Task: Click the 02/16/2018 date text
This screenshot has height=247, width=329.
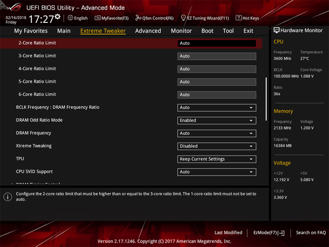Action: (x=16, y=18)
